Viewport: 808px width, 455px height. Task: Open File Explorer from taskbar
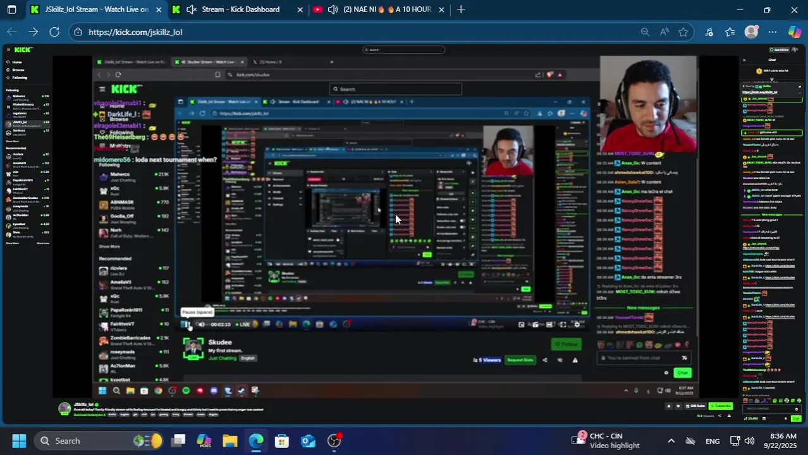(x=230, y=440)
